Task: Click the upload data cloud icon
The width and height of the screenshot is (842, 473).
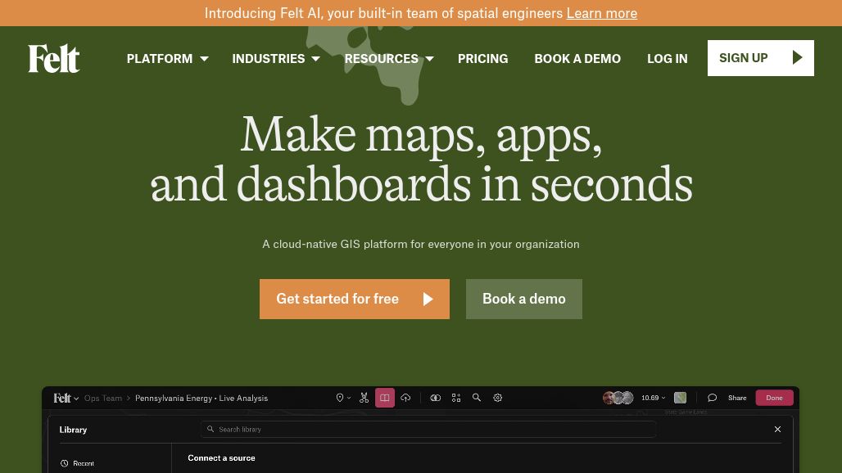Action: point(405,398)
